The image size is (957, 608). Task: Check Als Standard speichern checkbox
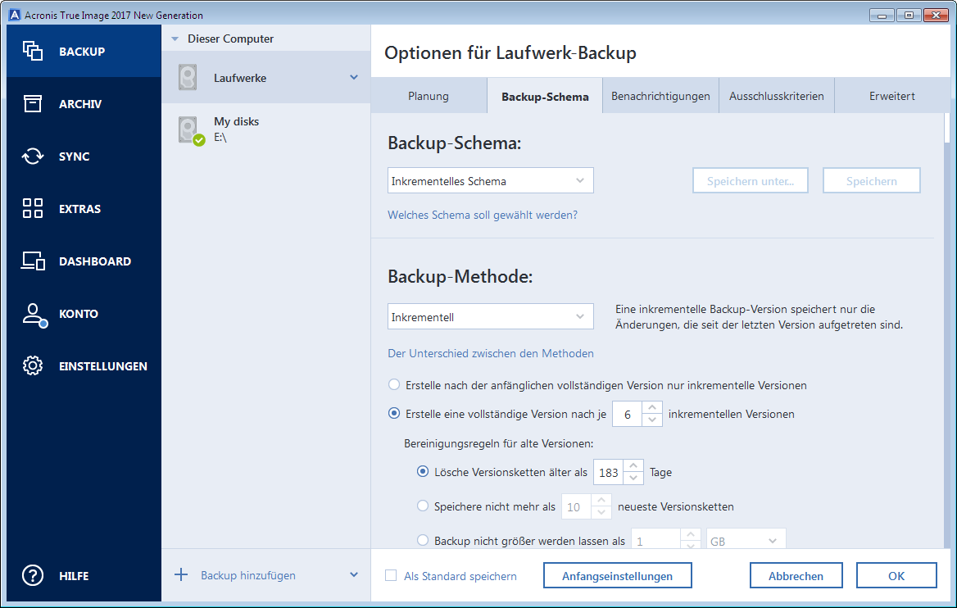pyautogui.click(x=391, y=575)
